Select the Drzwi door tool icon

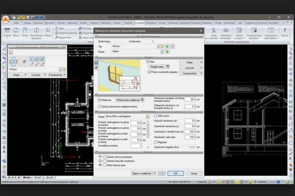(x=25, y=32)
